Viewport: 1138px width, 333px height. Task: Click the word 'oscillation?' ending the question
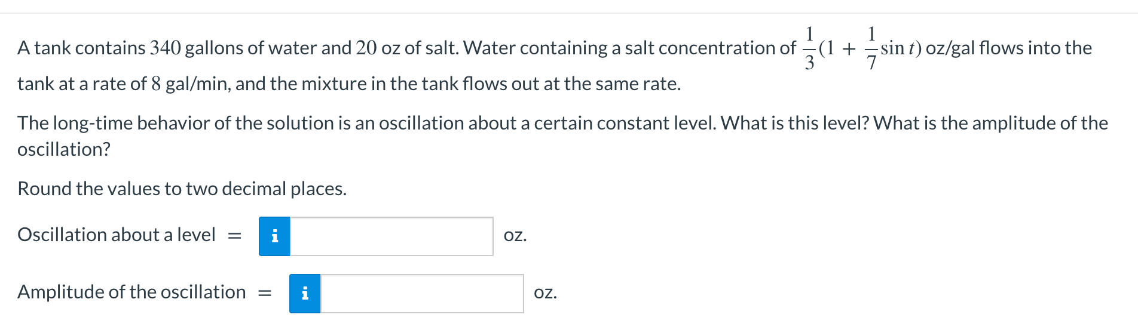[x=64, y=149]
